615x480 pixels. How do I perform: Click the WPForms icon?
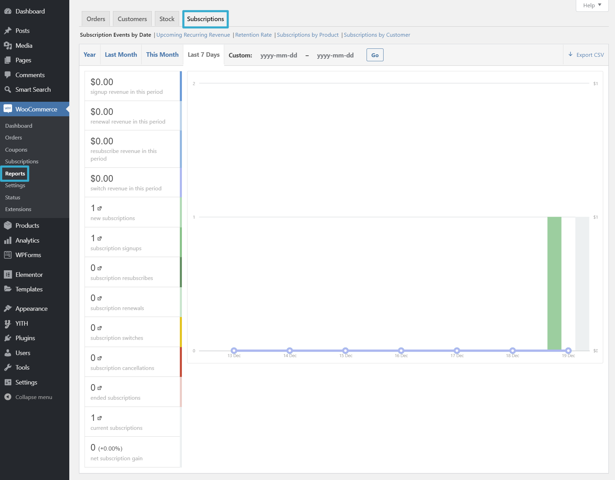(8, 255)
